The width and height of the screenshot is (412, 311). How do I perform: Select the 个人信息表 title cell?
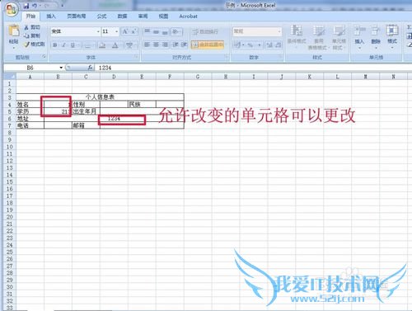(x=100, y=97)
